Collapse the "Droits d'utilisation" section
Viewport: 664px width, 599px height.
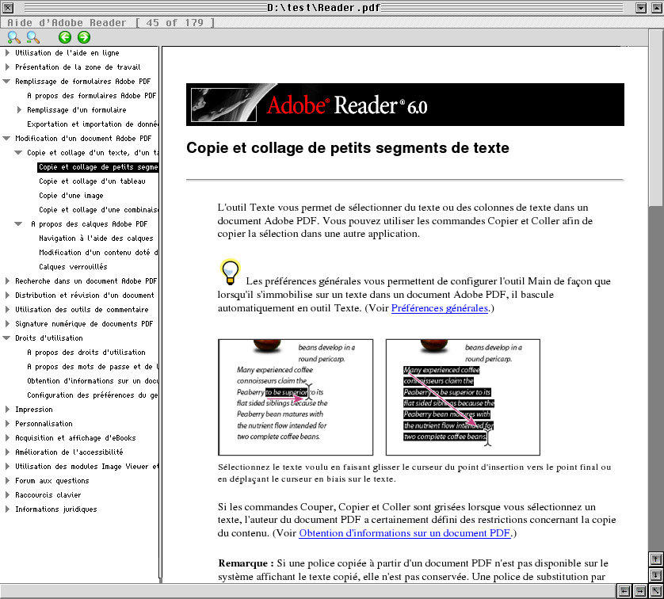[6, 338]
